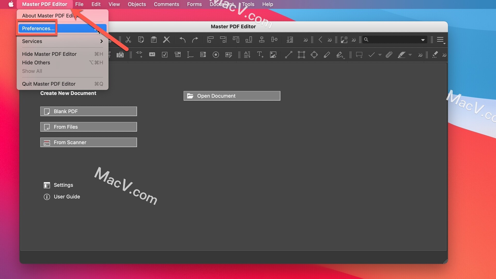This screenshot has width=496, height=279.
Task: Open the hamburger main menu icon
Action: (x=441, y=40)
